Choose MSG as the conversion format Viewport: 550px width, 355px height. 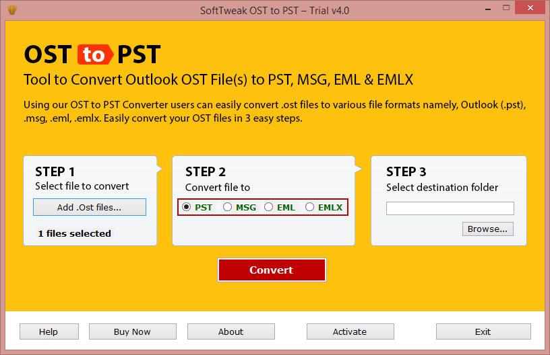tap(227, 207)
